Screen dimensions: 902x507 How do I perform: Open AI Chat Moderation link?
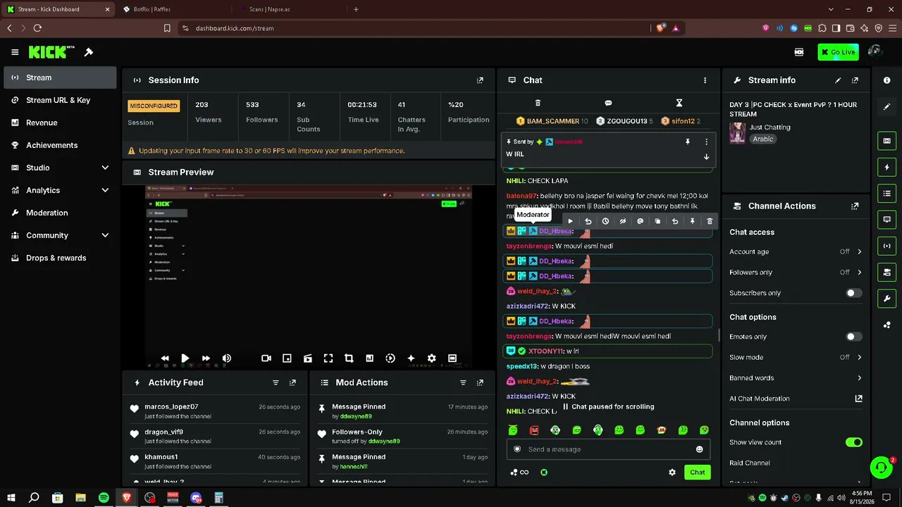796,399
